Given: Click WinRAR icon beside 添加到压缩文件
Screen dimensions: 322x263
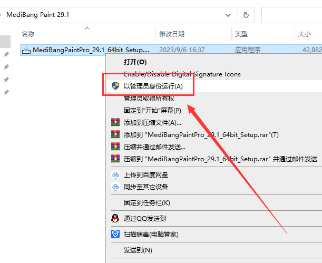Looking at the screenshot, I should tap(115, 122).
